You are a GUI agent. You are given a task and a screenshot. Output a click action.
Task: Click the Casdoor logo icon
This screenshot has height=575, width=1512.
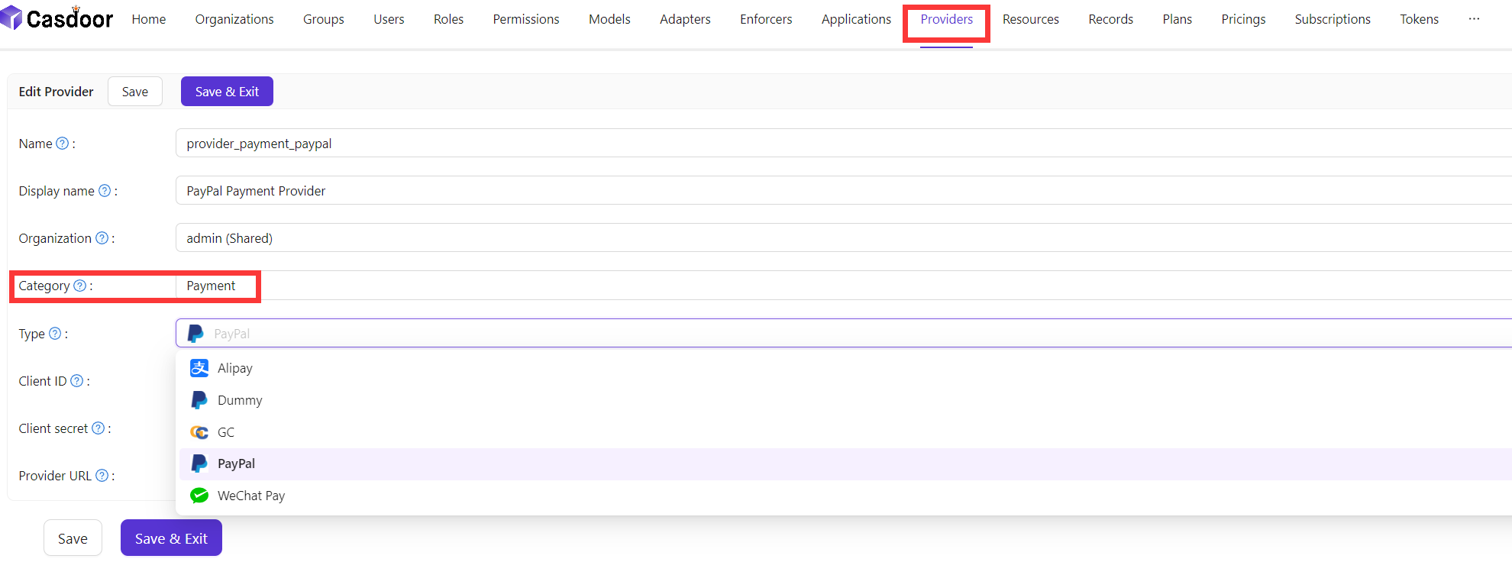click(x=12, y=18)
